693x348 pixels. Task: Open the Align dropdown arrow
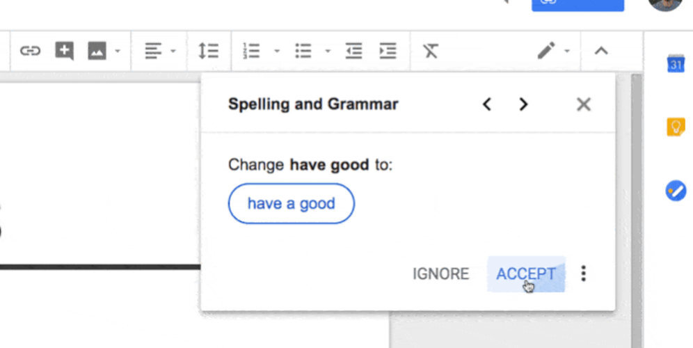[x=173, y=52]
